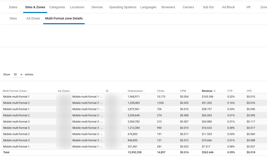Switch to the Browsers tab
The height and width of the screenshot is (157, 267).
168,7
